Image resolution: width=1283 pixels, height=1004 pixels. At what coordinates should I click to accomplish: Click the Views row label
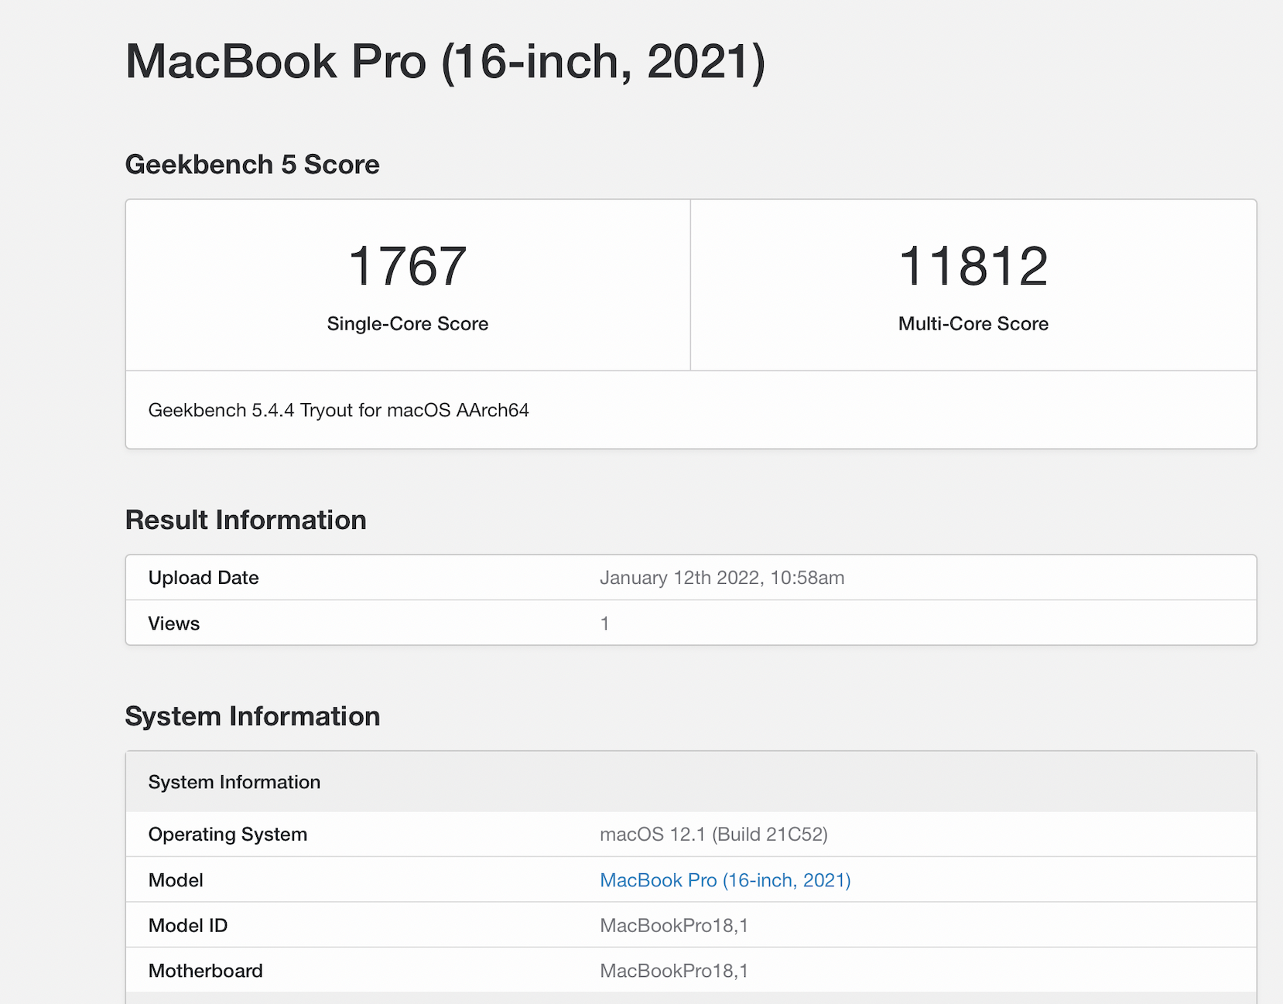(x=174, y=623)
